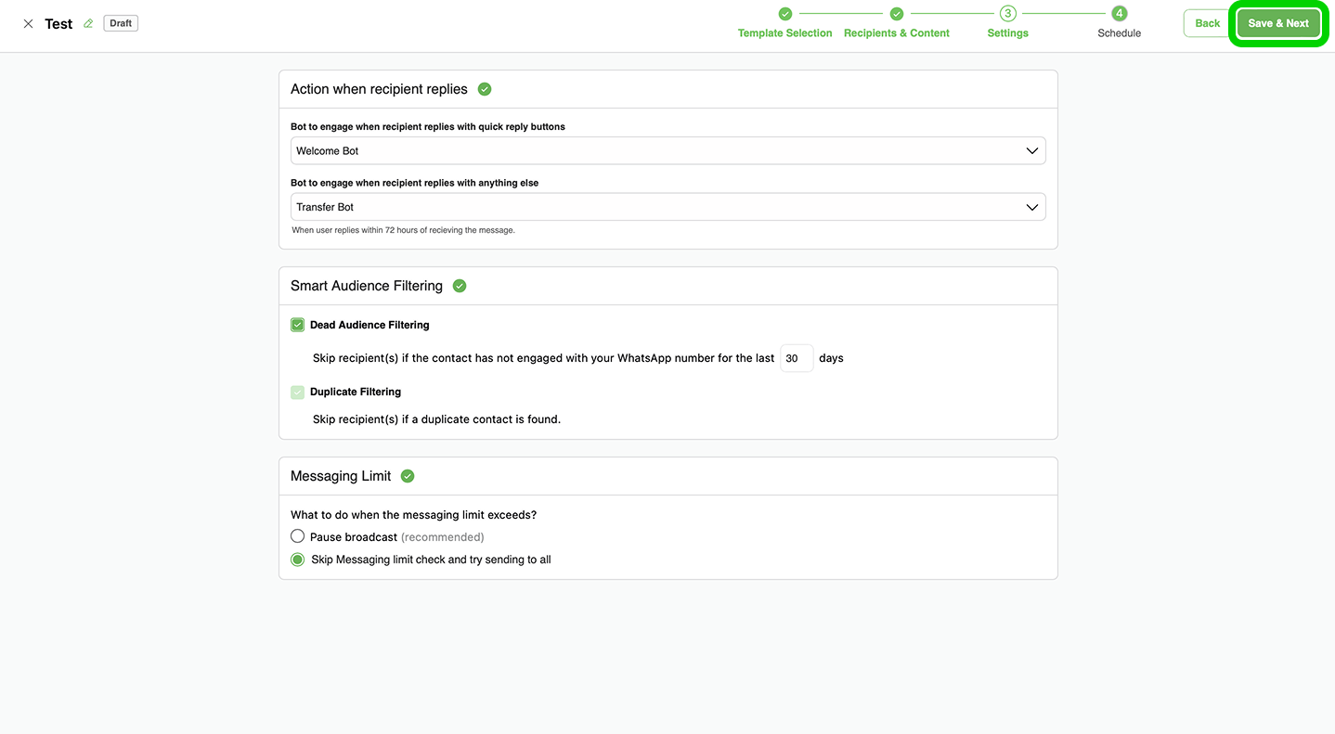Switch to the Recipients & Content step label

pyautogui.click(x=897, y=33)
